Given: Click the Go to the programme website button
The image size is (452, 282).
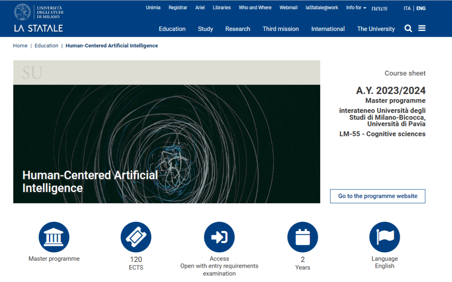Looking at the screenshot, I should (x=378, y=196).
